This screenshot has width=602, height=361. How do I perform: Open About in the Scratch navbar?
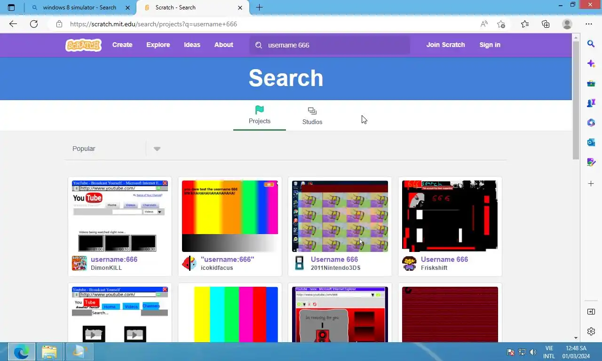[224, 45]
